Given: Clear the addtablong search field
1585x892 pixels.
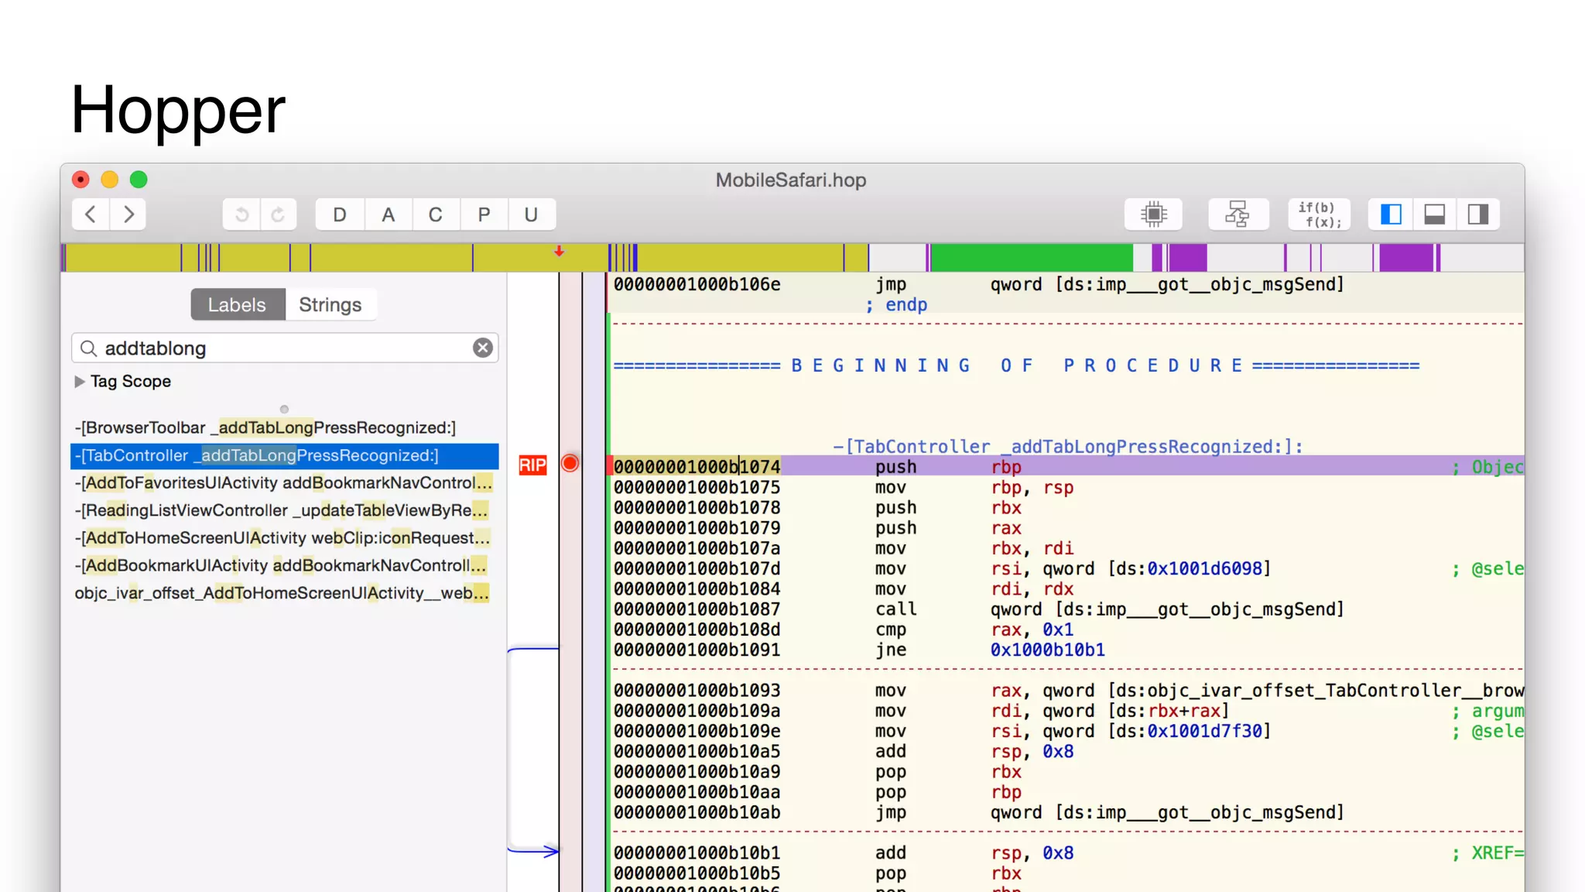Looking at the screenshot, I should pos(483,348).
